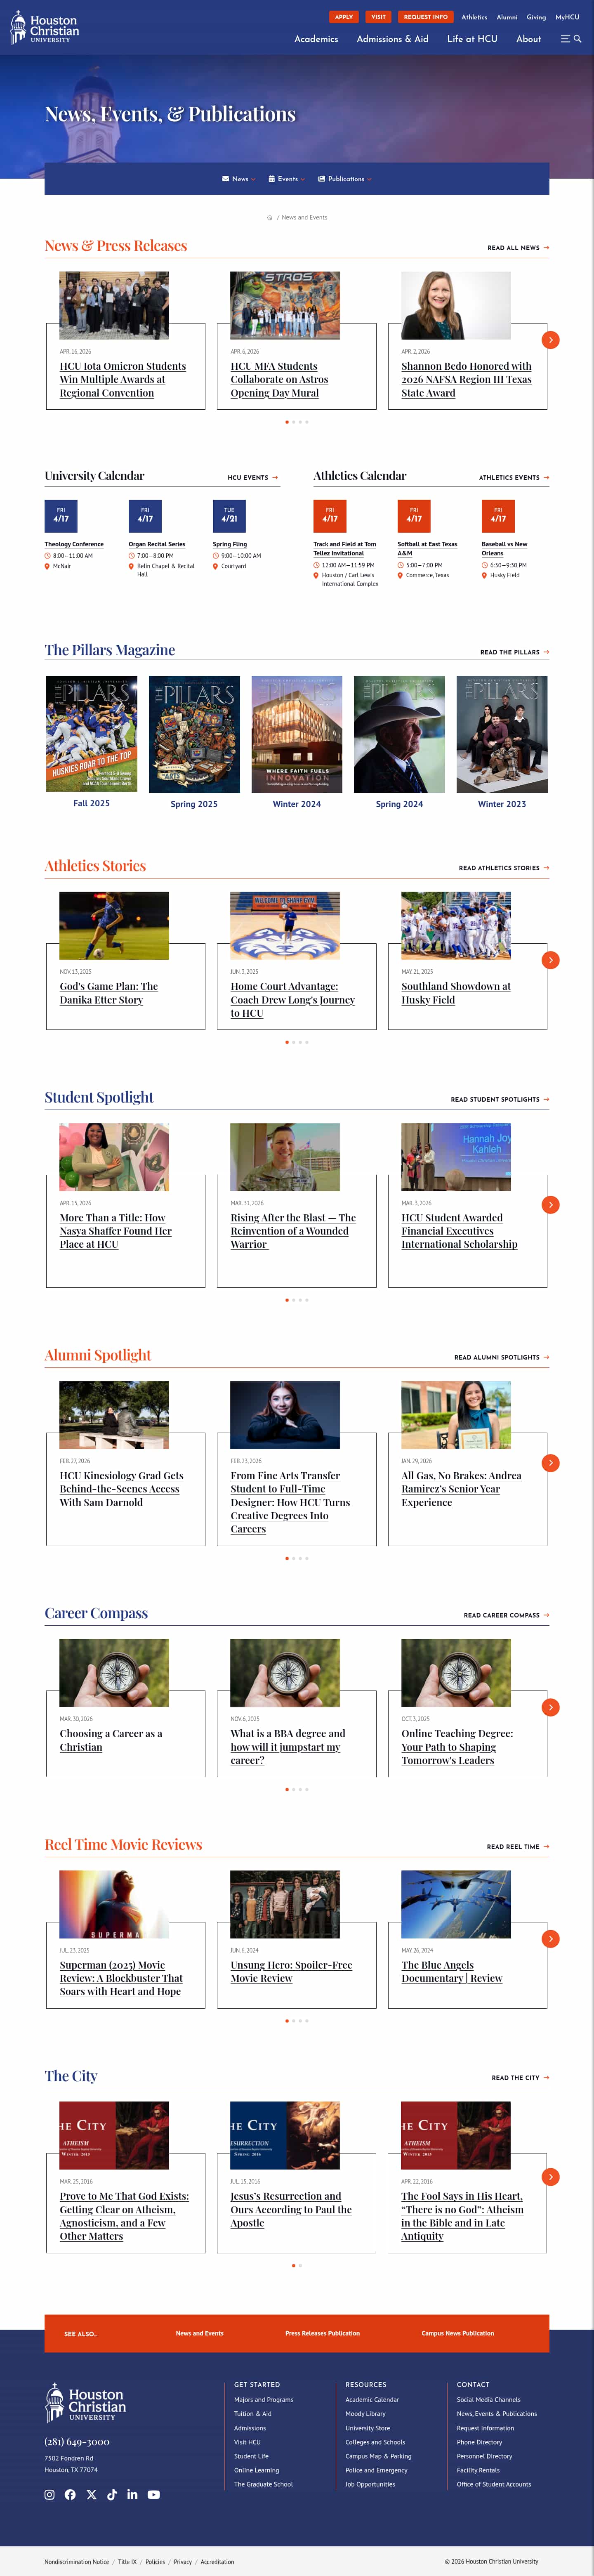This screenshot has width=594, height=2576.
Task: Click the ATHLETICS EVENTS link
Action: click(x=514, y=478)
